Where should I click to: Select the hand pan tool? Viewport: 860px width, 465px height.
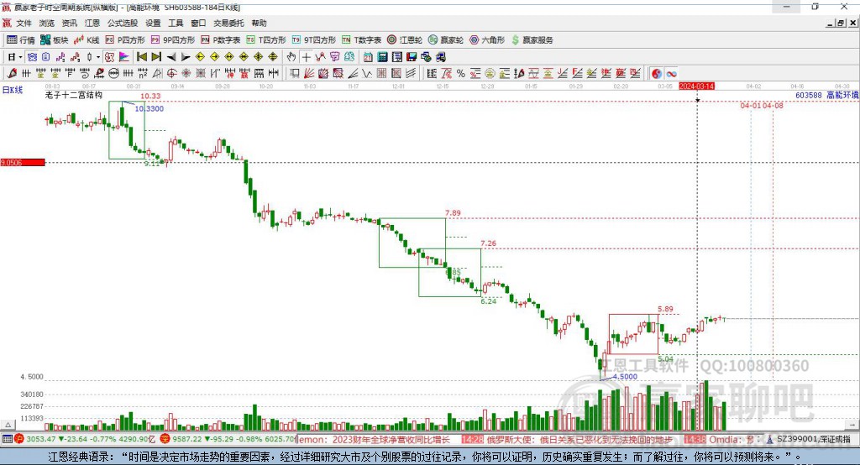[x=291, y=57]
